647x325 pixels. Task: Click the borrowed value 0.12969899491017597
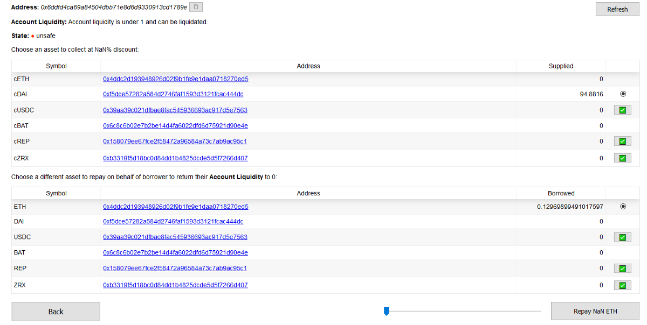click(x=570, y=207)
